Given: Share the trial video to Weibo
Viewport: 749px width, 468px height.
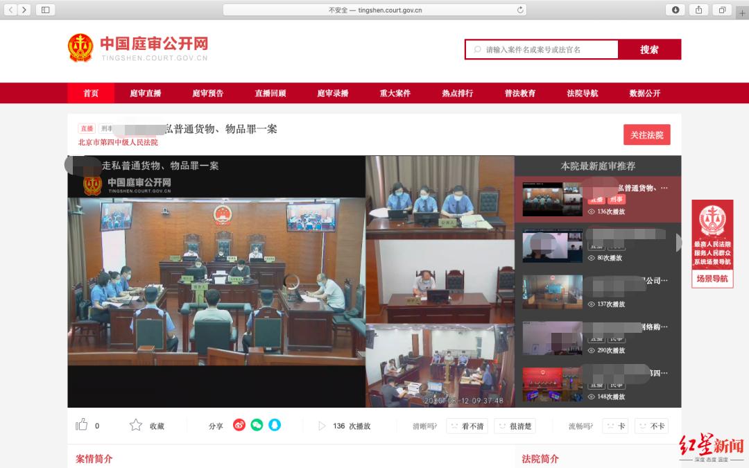Looking at the screenshot, I should [239, 425].
